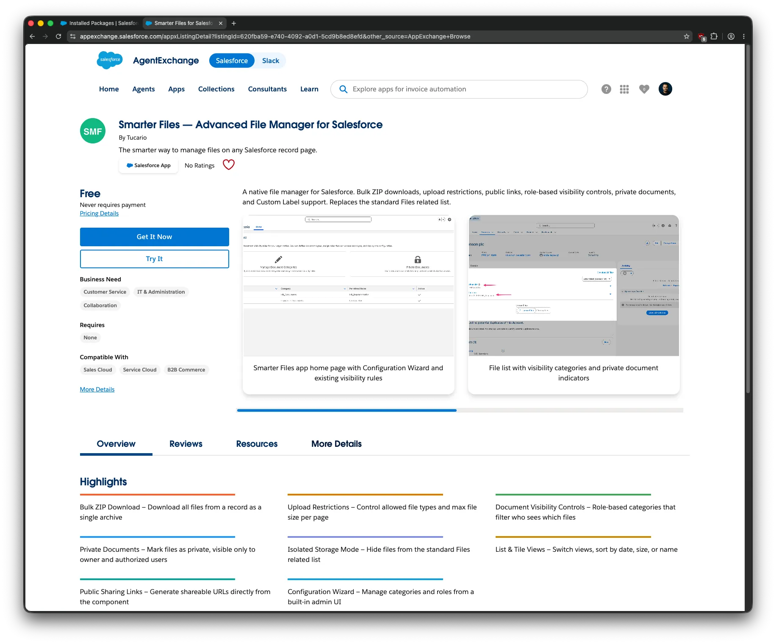Screen dimensions: 776x644
Task: Open the Pricing Details link
Action: click(x=99, y=213)
